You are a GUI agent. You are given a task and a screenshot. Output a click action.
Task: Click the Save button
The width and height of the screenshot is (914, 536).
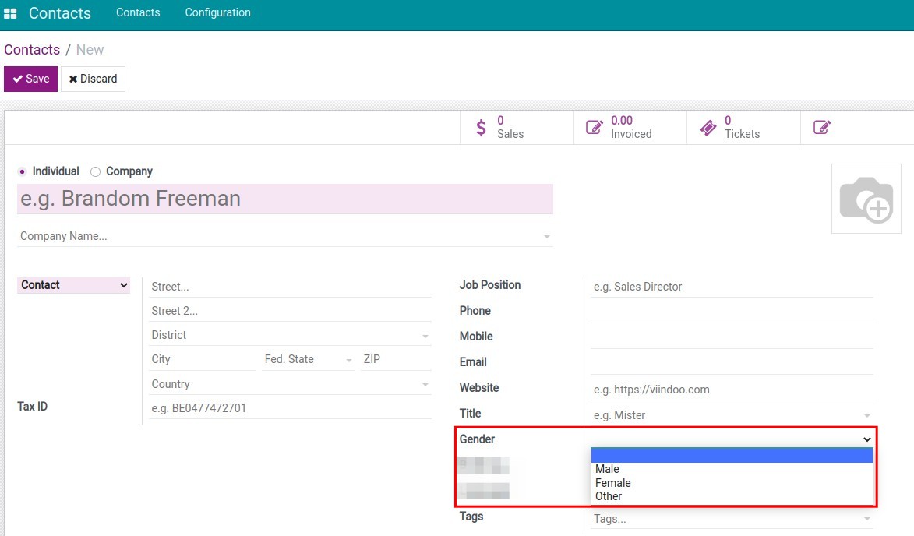tap(30, 79)
